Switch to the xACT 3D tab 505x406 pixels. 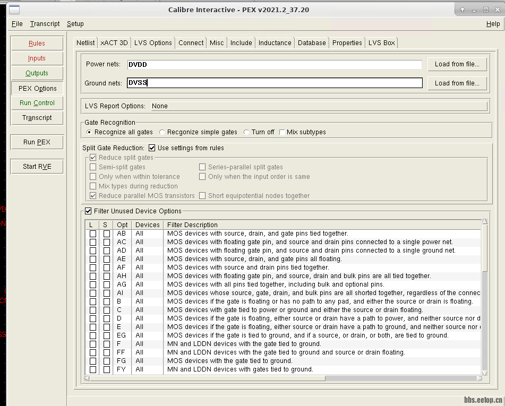[114, 43]
